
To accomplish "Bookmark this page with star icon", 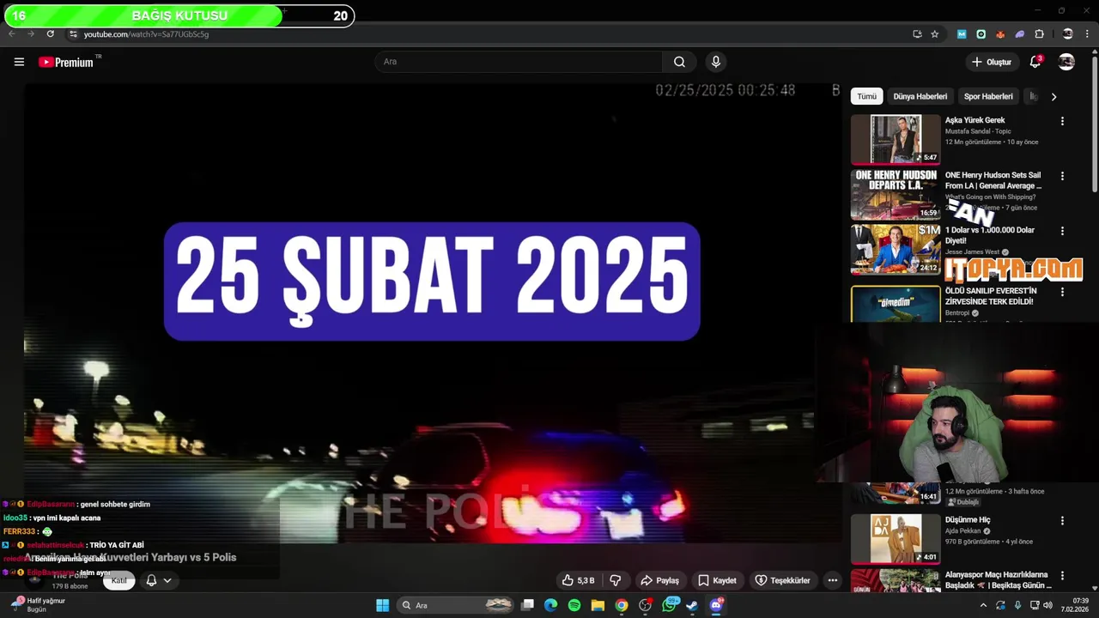I will pos(935,34).
